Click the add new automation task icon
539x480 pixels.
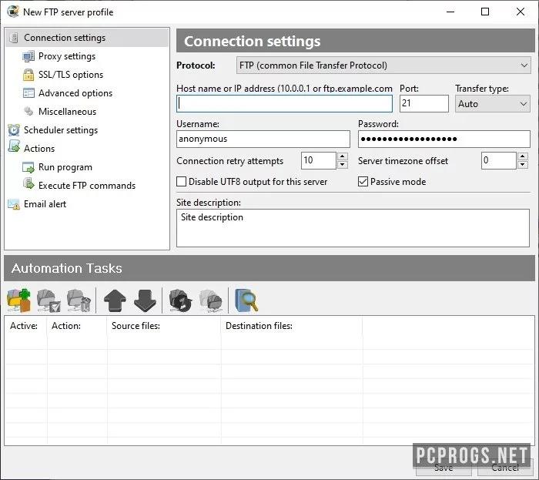click(x=19, y=300)
